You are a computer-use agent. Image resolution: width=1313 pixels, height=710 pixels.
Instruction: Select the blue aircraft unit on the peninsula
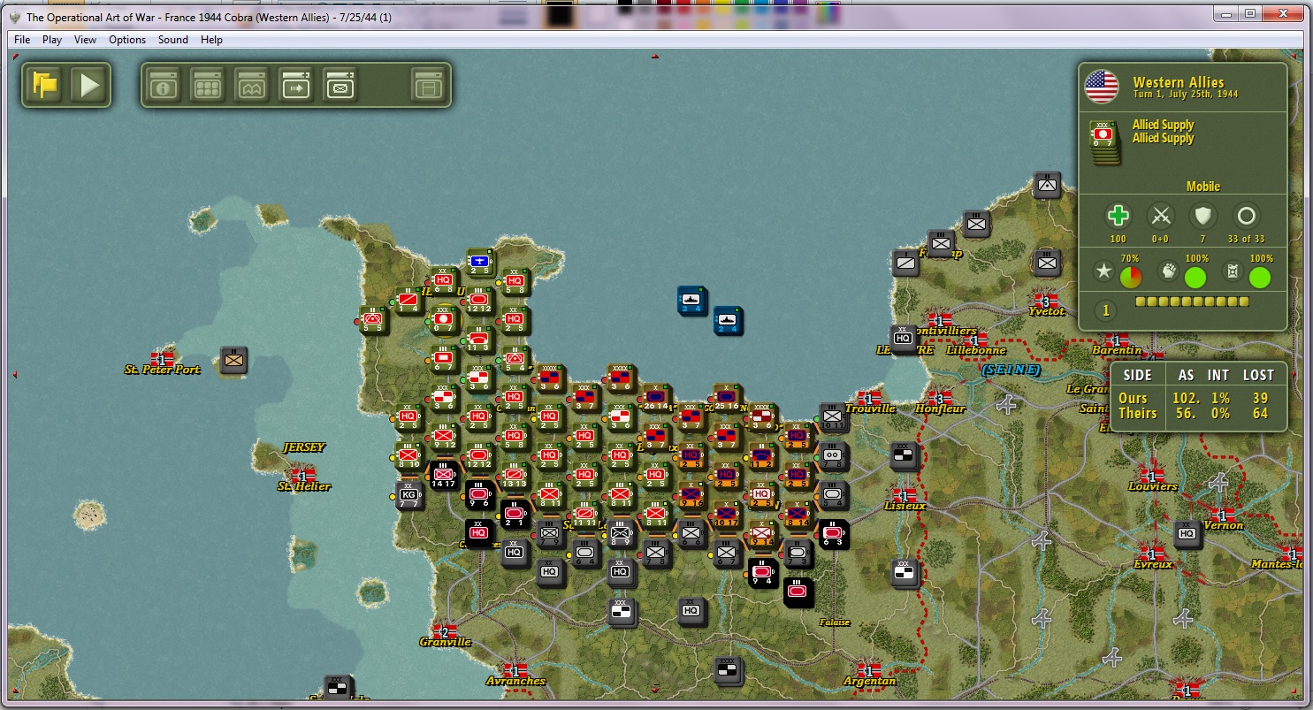pos(479,262)
